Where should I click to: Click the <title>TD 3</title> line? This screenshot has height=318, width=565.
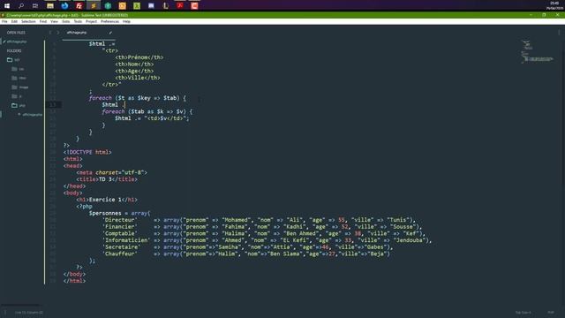pos(107,179)
